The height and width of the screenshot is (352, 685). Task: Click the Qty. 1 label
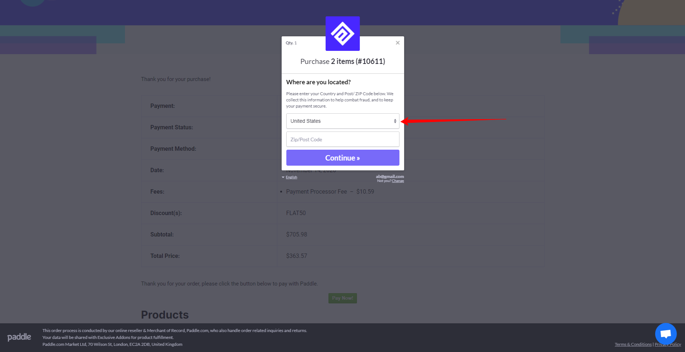[291, 43]
